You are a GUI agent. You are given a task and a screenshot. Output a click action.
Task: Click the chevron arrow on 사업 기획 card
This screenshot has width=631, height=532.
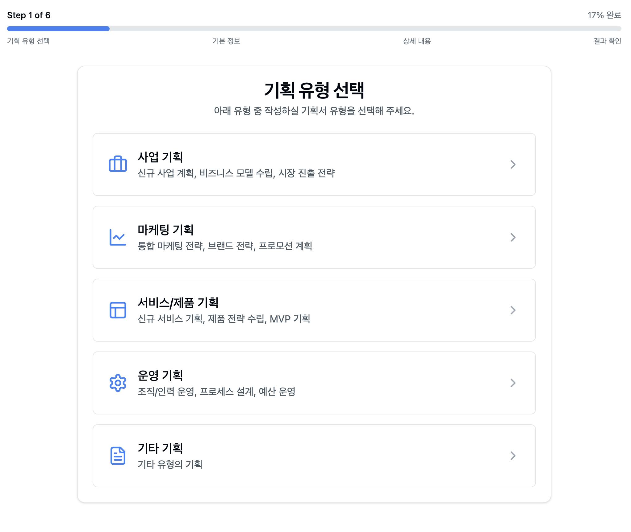coord(513,164)
